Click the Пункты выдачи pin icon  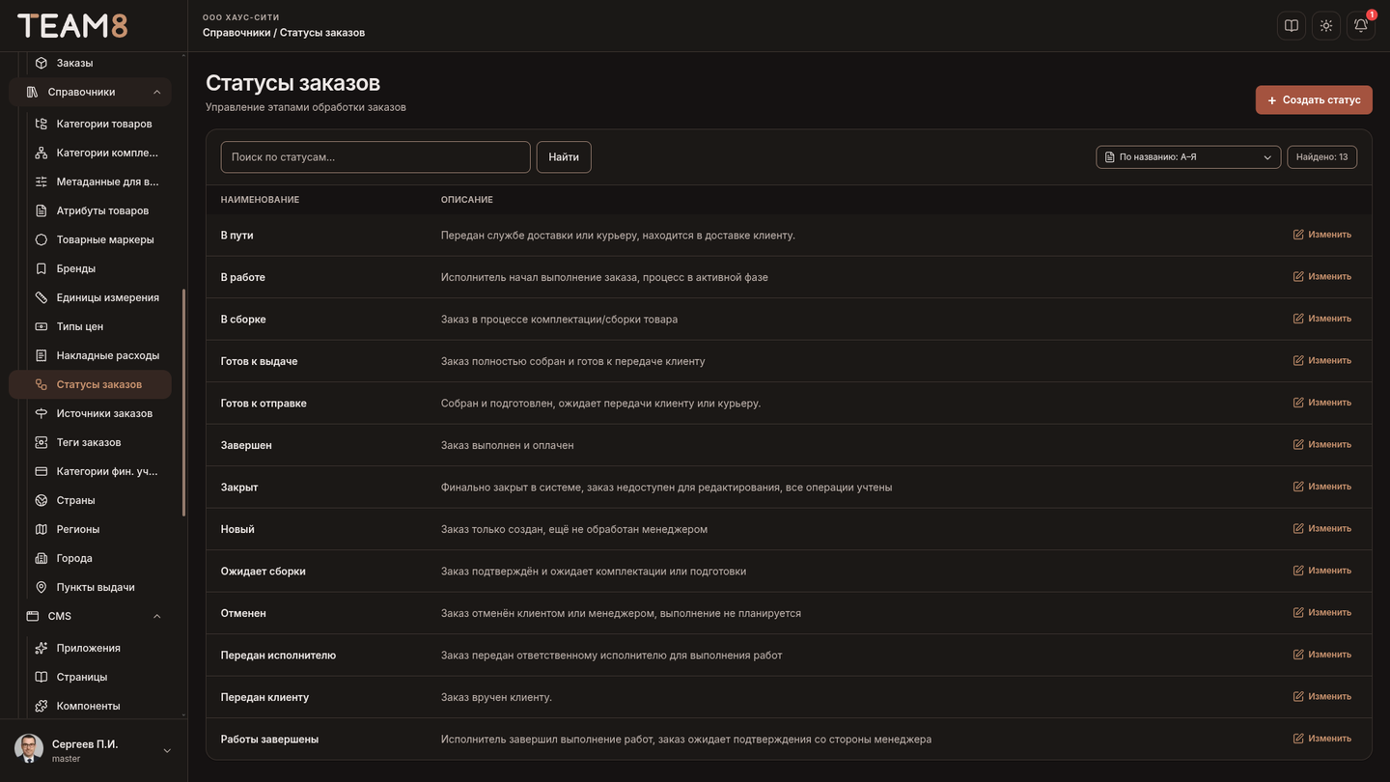click(42, 587)
